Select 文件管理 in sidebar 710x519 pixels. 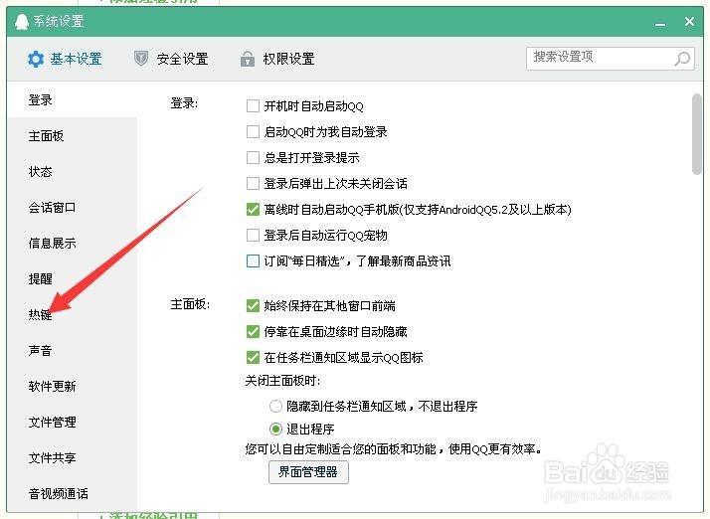pyautogui.click(x=52, y=423)
